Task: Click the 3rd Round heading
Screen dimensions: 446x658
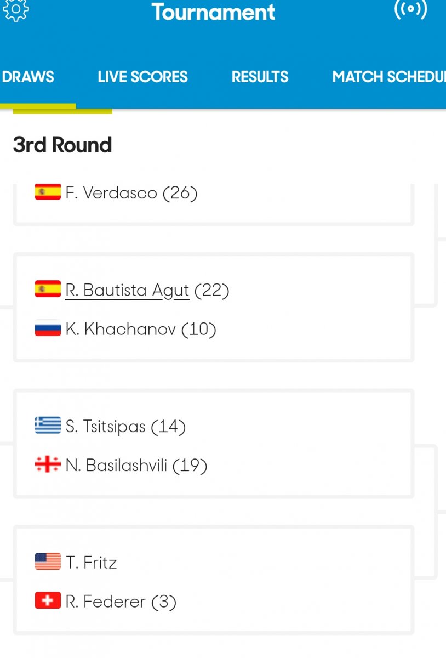Action: click(62, 145)
